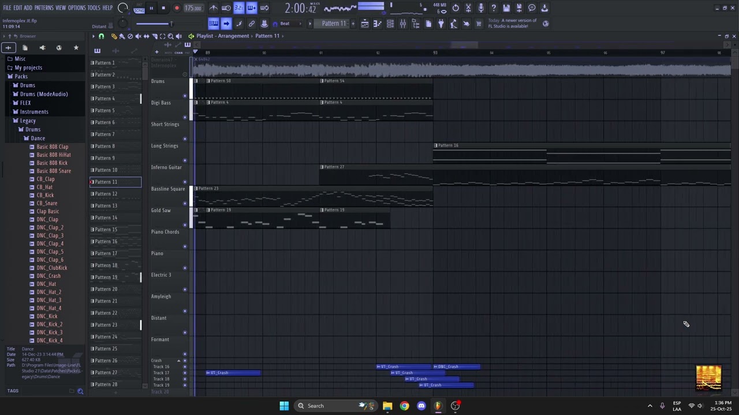This screenshot has height=415, width=739.
Task: Toggle the loop recording button
Action: point(264,8)
